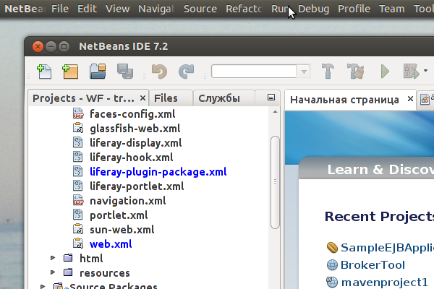Image resolution: width=434 pixels, height=289 pixels.
Task: Click the Redo arrow icon
Action: [187, 72]
